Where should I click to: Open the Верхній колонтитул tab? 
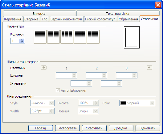coord(66,19)
